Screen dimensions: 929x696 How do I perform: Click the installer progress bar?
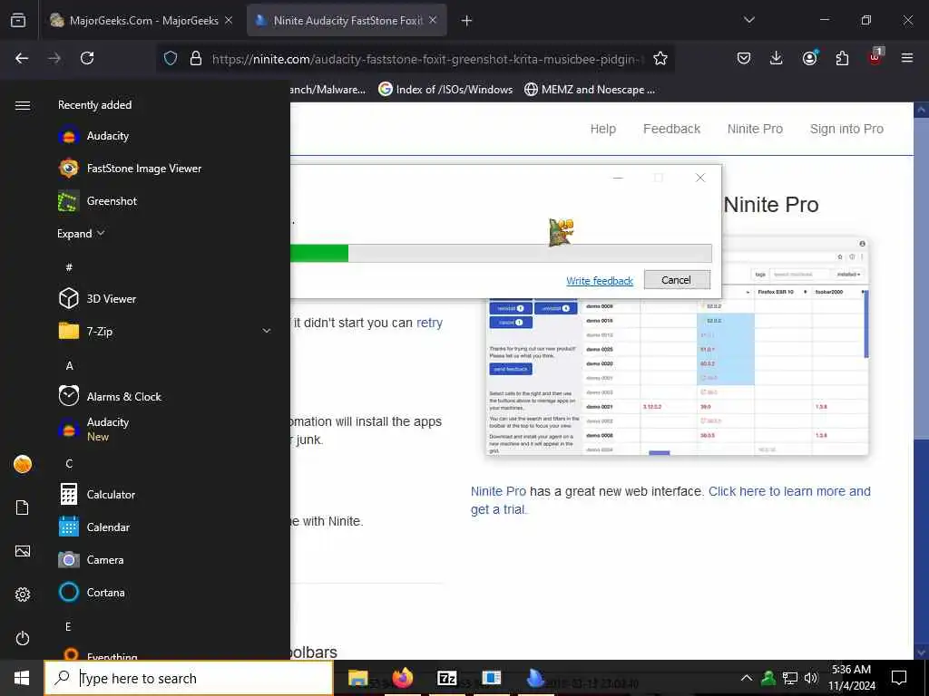501,254
